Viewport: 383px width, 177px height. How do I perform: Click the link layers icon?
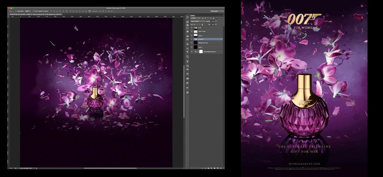[202, 168]
